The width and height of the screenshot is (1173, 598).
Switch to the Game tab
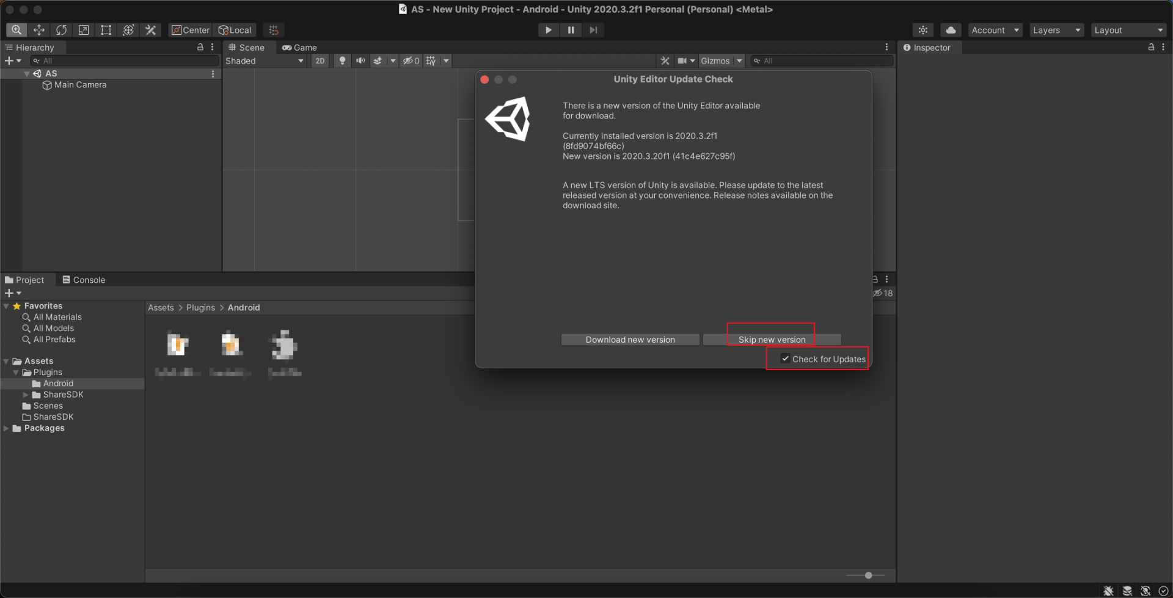(299, 48)
